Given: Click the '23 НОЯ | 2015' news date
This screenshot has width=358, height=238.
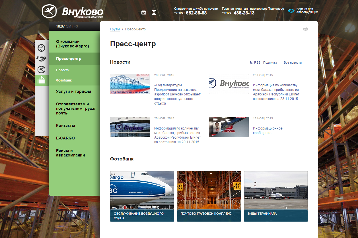Looking at the screenshot, I should click(263, 75).
